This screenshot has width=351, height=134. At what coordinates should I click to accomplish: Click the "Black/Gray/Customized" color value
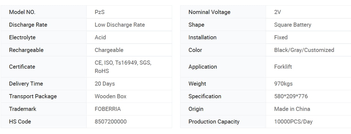click(x=304, y=50)
